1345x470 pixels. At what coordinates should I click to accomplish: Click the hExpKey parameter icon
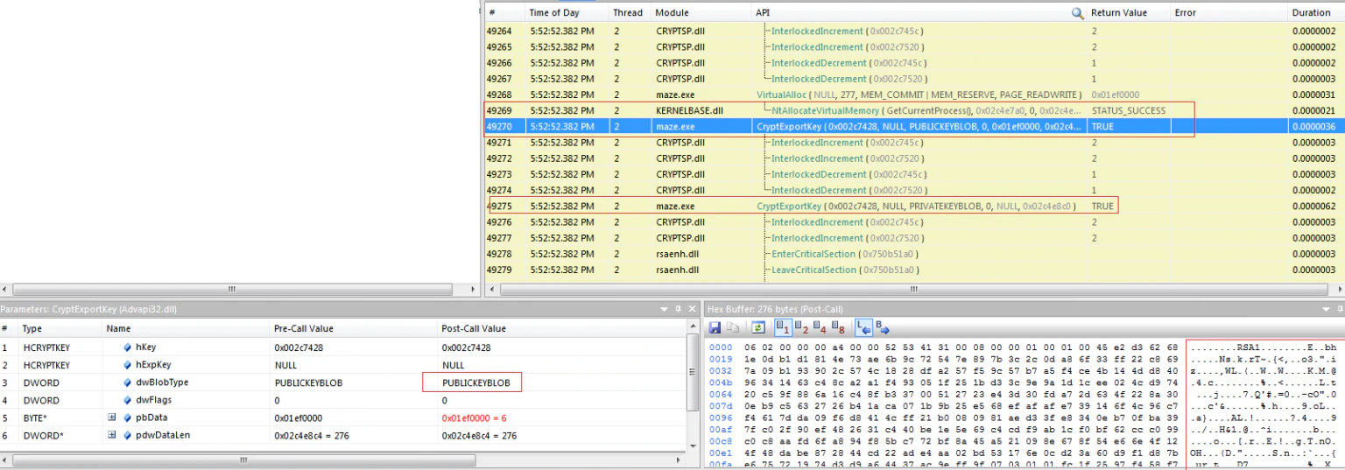pos(128,365)
